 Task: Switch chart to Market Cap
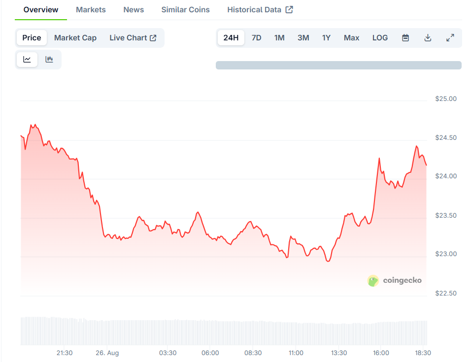[75, 38]
